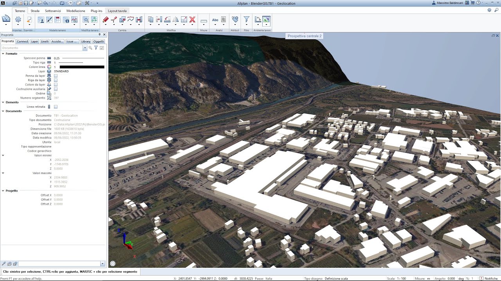
Task: Click the wrench tools icon in title bar
Action: pyautogui.click(x=87, y=3)
